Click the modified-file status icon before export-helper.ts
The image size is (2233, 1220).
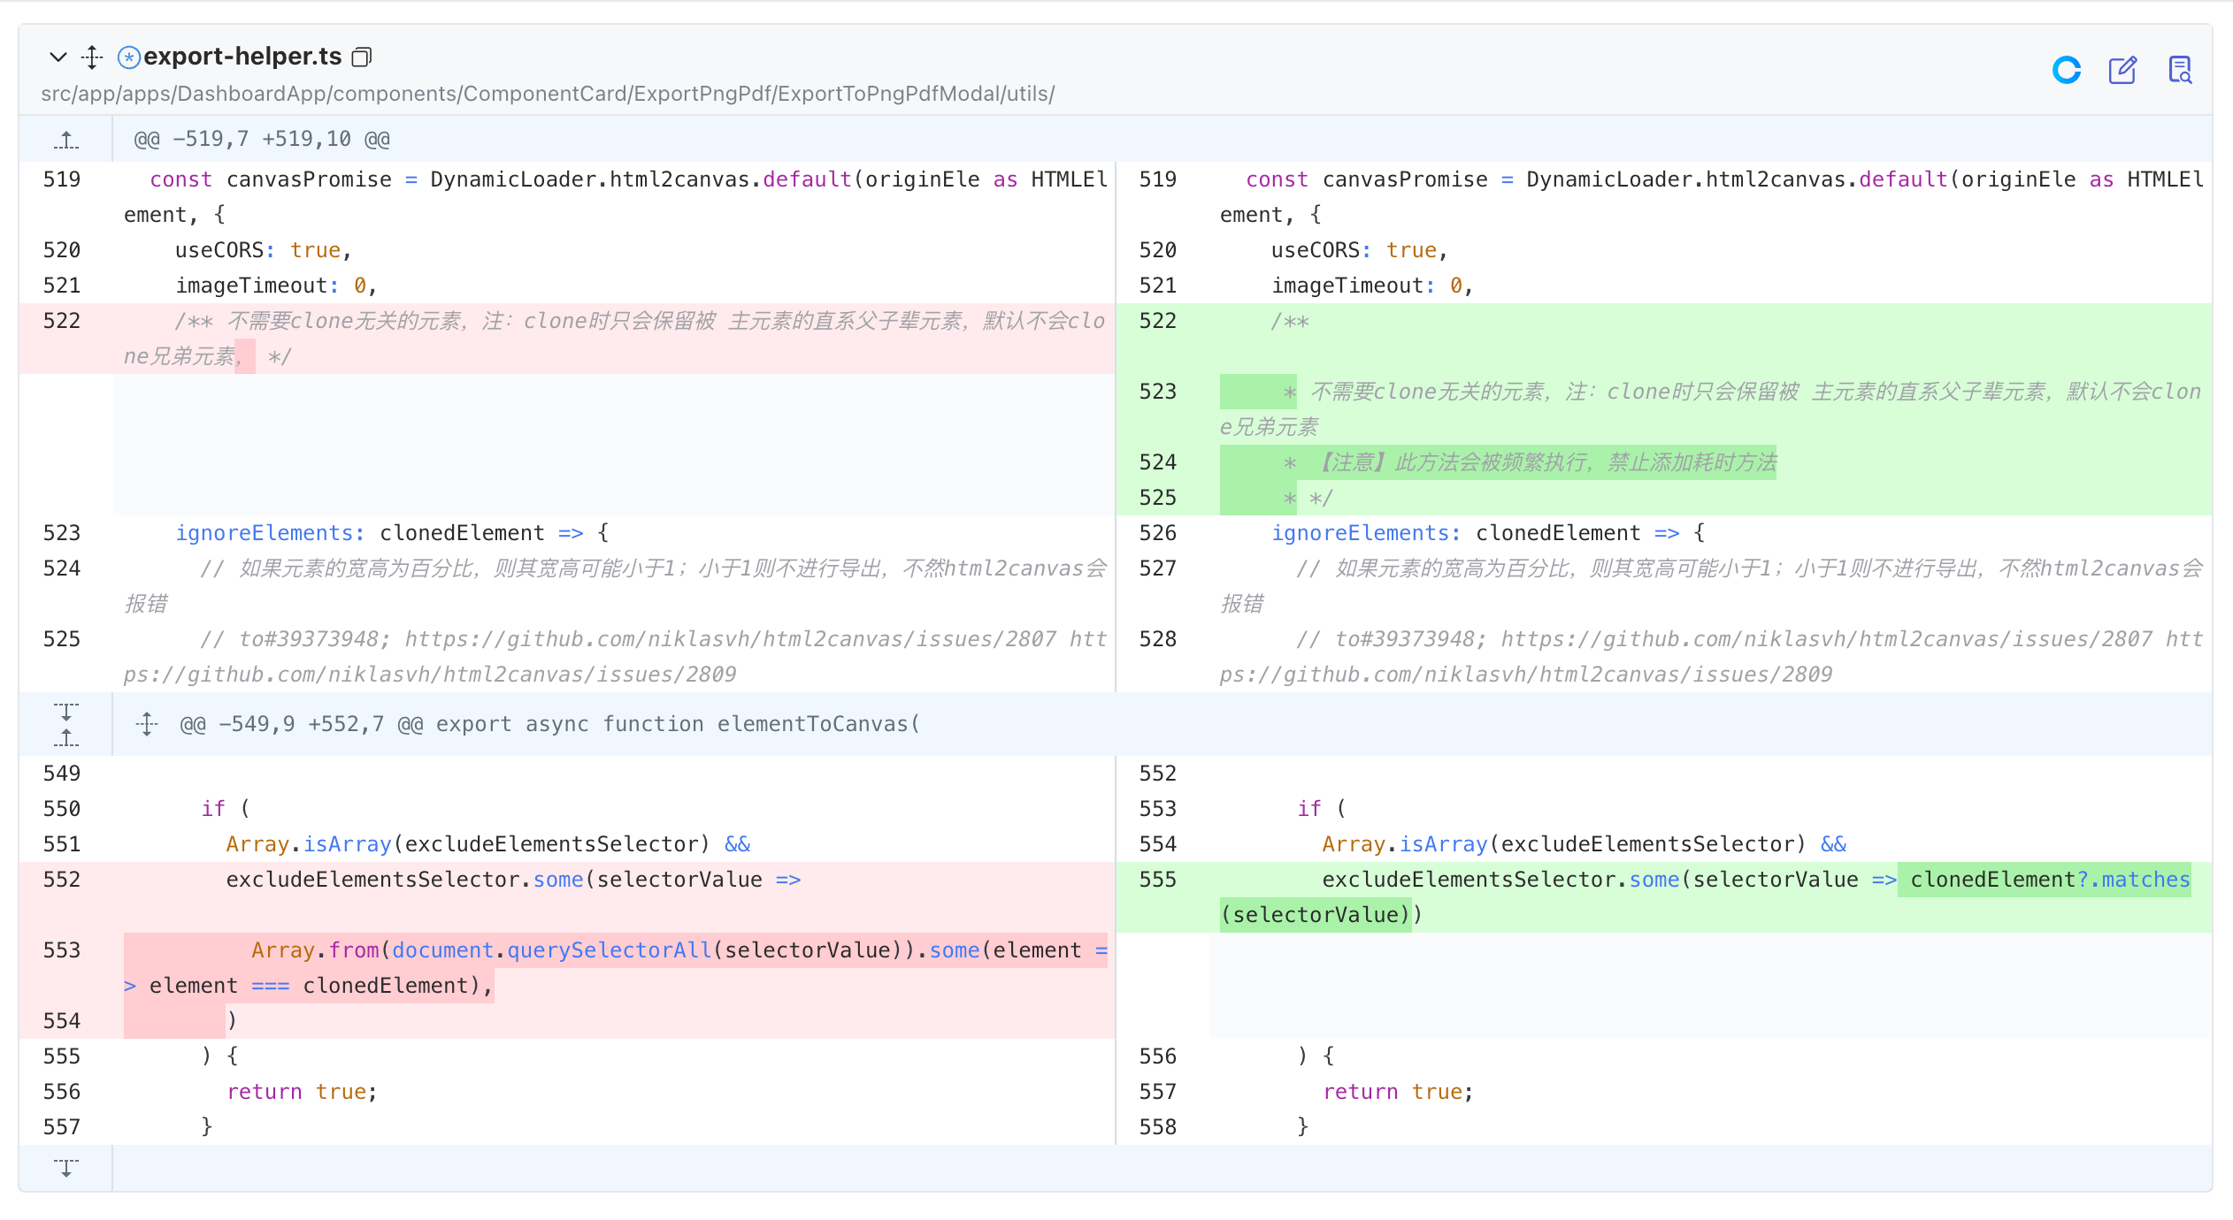point(129,57)
